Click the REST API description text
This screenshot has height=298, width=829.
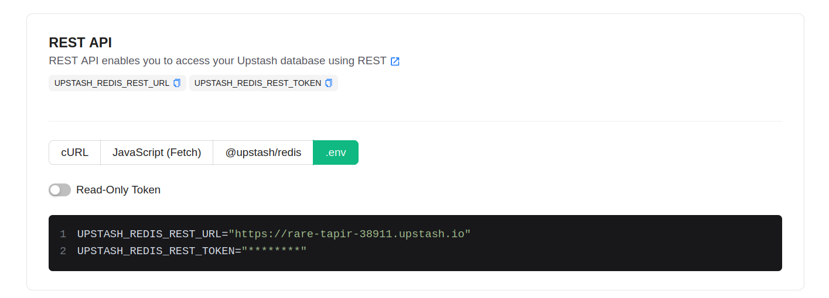coord(217,61)
